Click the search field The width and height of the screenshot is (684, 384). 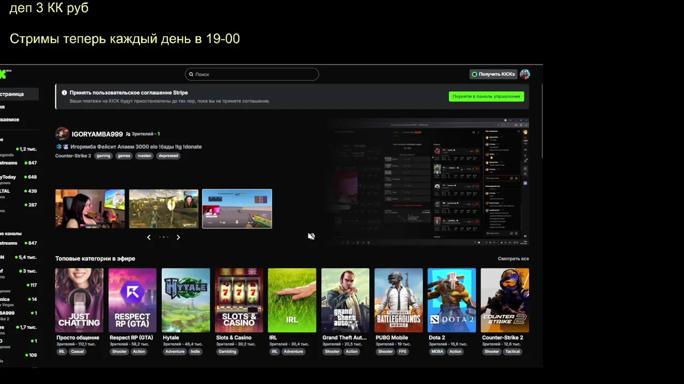pyautogui.click(x=252, y=75)
